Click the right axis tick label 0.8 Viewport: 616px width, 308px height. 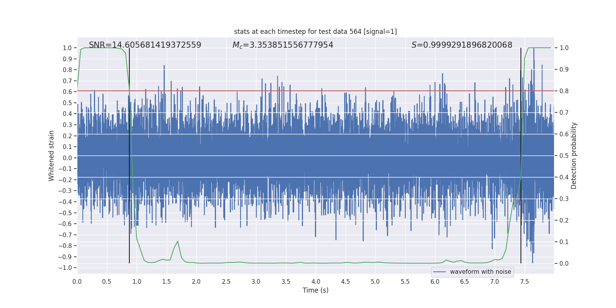564,91
